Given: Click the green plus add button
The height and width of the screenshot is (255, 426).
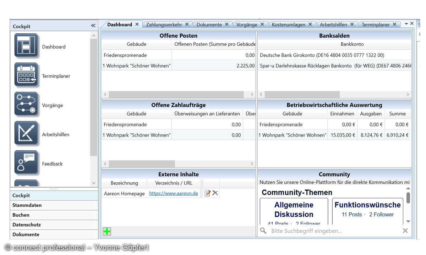Looking at the screenshot, I should tap(107, 232).
